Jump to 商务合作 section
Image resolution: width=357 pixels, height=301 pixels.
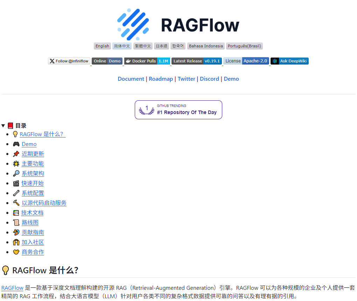33,252
